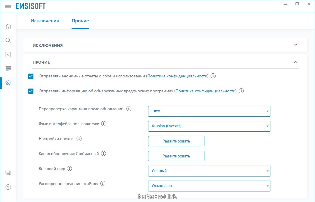This screenshot has height=202, width=315.
Task: Open the hamburger menu beside the Emsisoft logo
Action: point(8,6)
